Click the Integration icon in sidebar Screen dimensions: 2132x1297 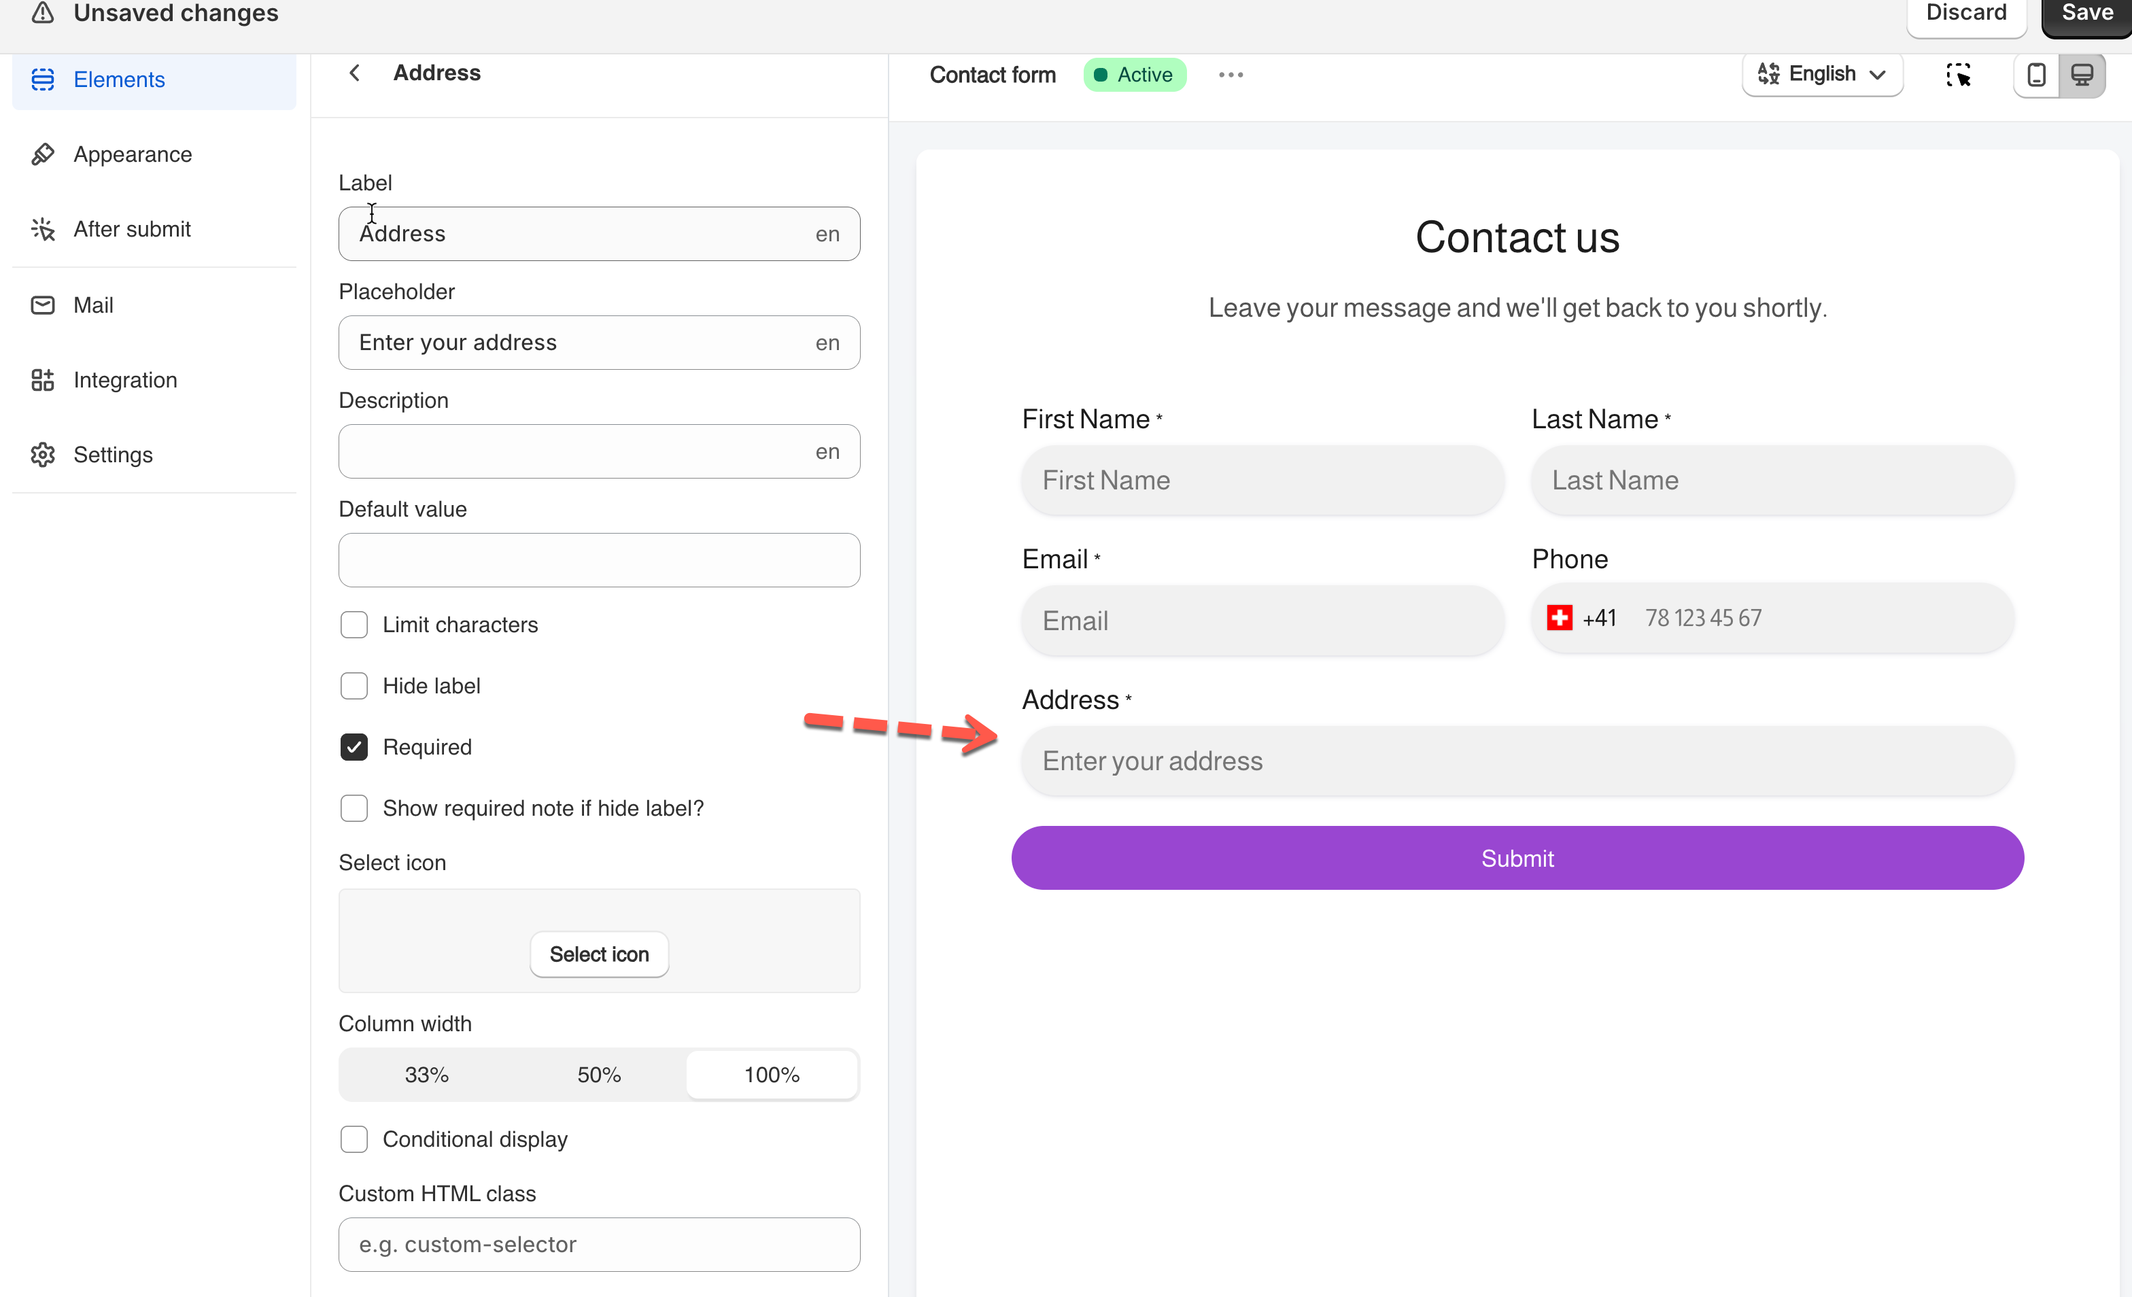pos(42,380)
